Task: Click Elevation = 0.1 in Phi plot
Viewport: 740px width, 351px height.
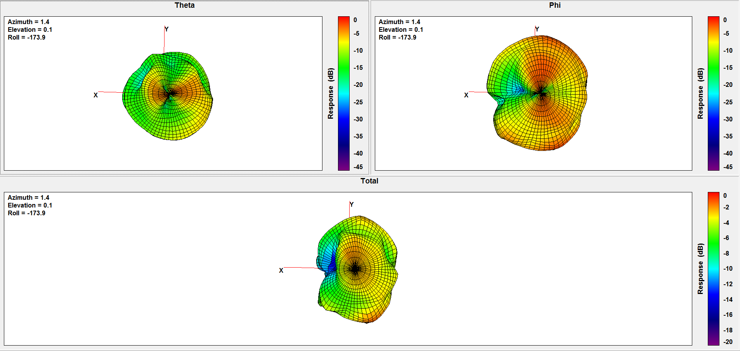Action: [401, 30]
